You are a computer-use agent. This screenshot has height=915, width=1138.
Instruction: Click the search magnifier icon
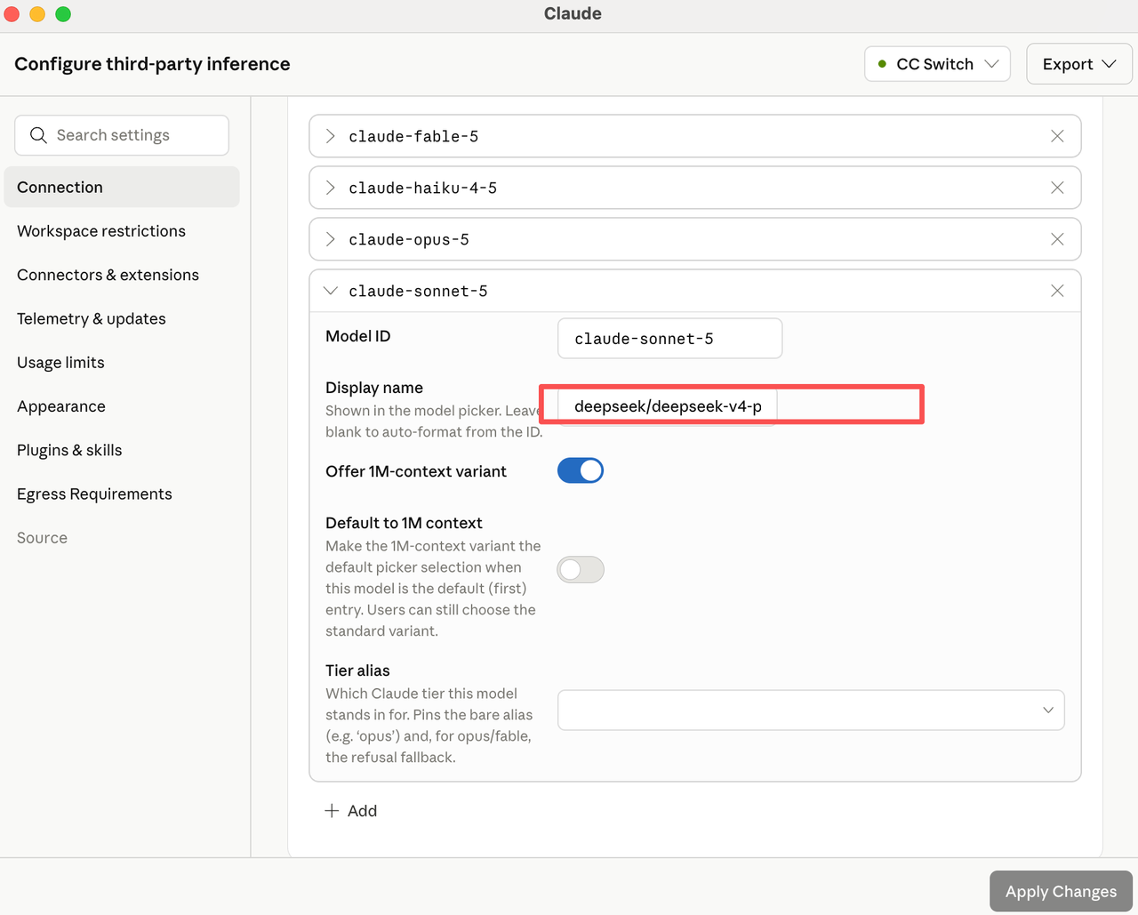(38, 135)
